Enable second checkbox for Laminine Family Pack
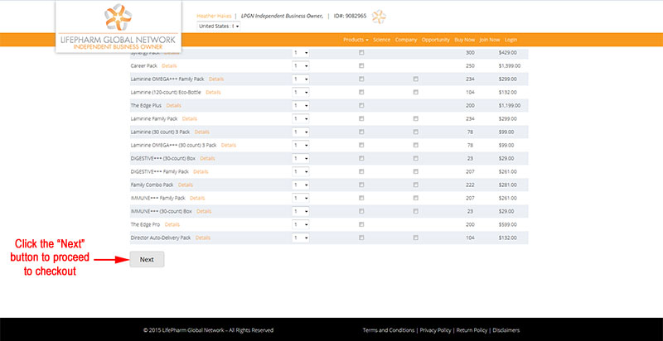 coord(416,118)
